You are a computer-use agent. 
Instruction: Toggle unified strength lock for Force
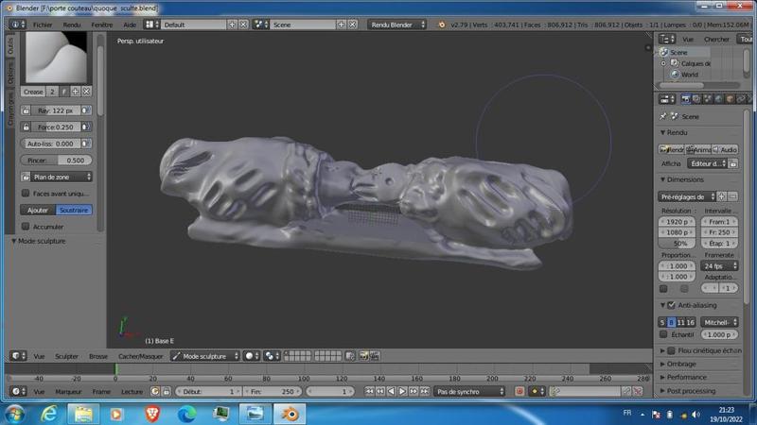pos(26,127)
